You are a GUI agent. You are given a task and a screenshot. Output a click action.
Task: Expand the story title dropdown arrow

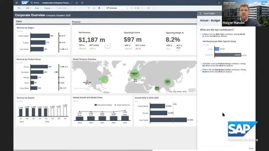pos(72,3)
